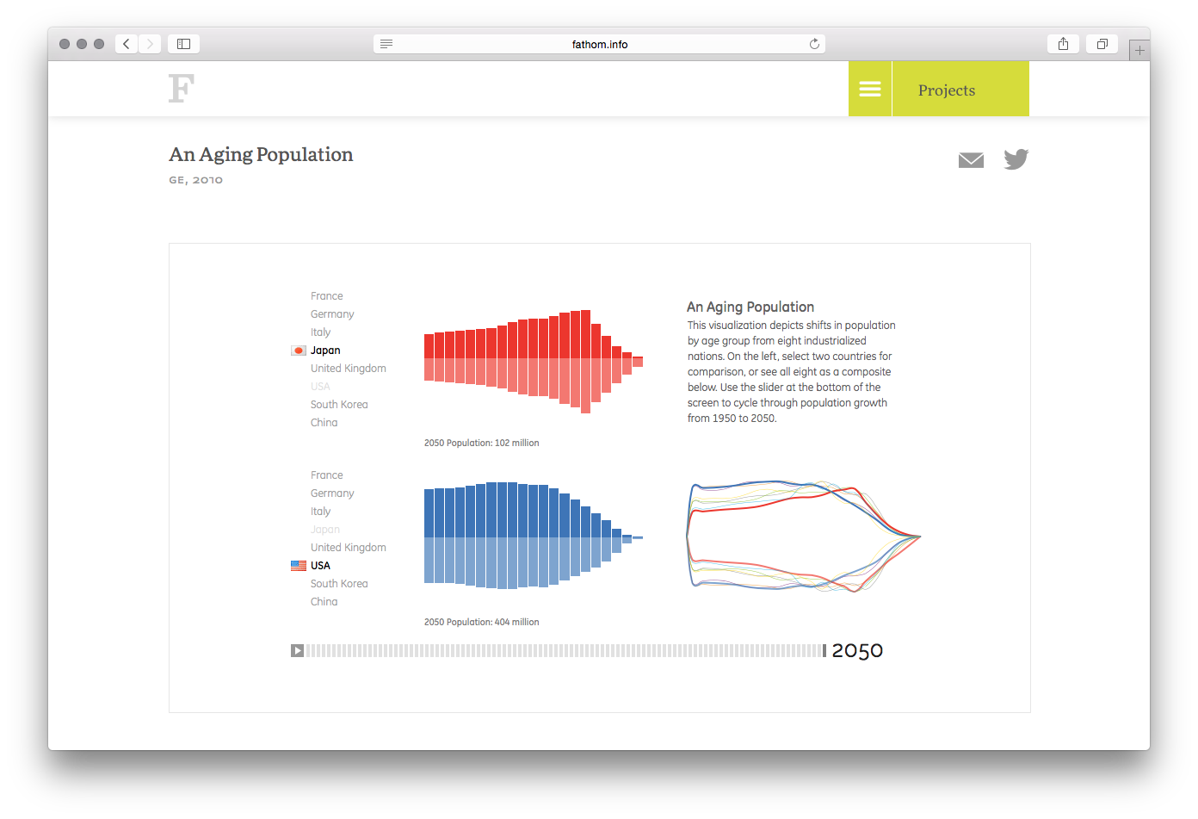This screenshot has width=1198, height=819.
Task: Click the Safari tab overview icon
Action: pos(1102,43)
